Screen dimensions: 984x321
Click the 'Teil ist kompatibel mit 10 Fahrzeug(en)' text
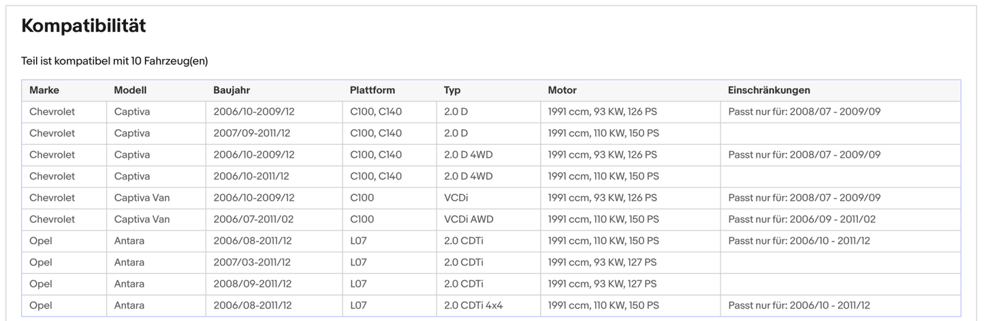coord(114,61)
